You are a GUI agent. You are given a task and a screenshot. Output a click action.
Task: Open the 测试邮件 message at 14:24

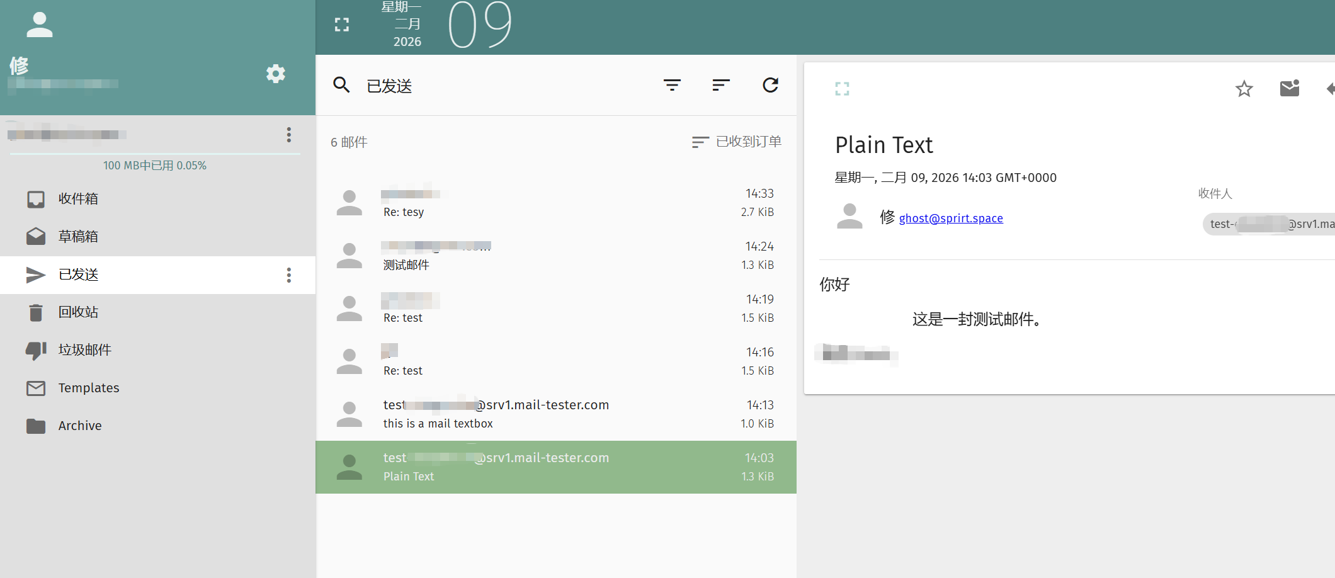point(555,256)
